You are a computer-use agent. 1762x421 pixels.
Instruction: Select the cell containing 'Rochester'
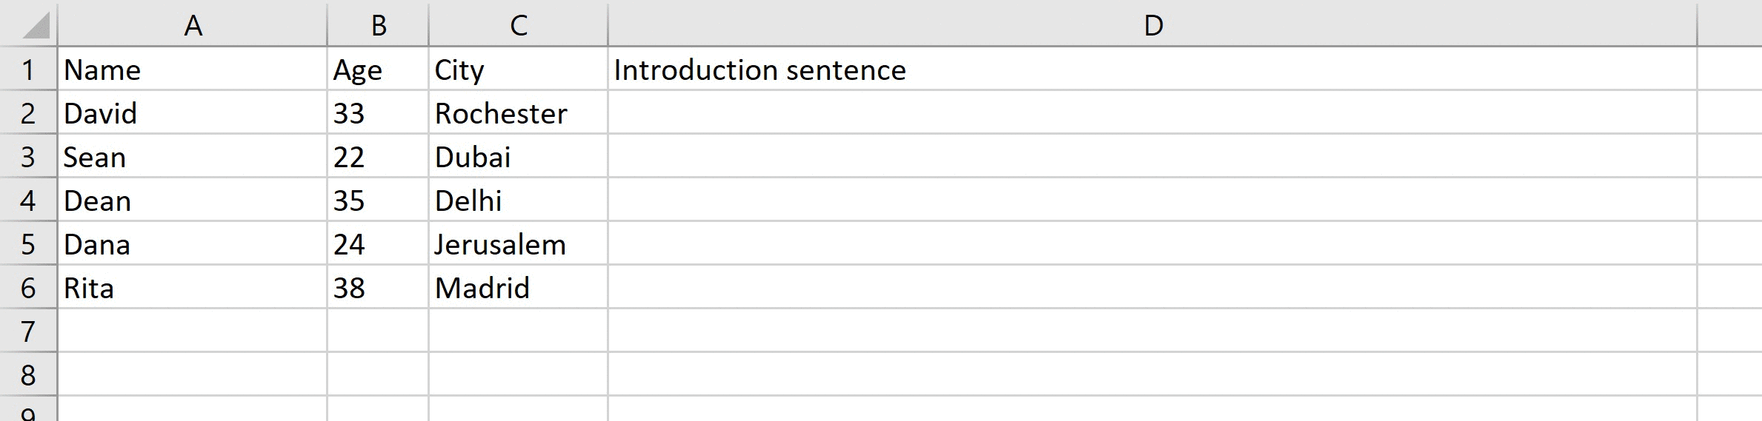501,113
